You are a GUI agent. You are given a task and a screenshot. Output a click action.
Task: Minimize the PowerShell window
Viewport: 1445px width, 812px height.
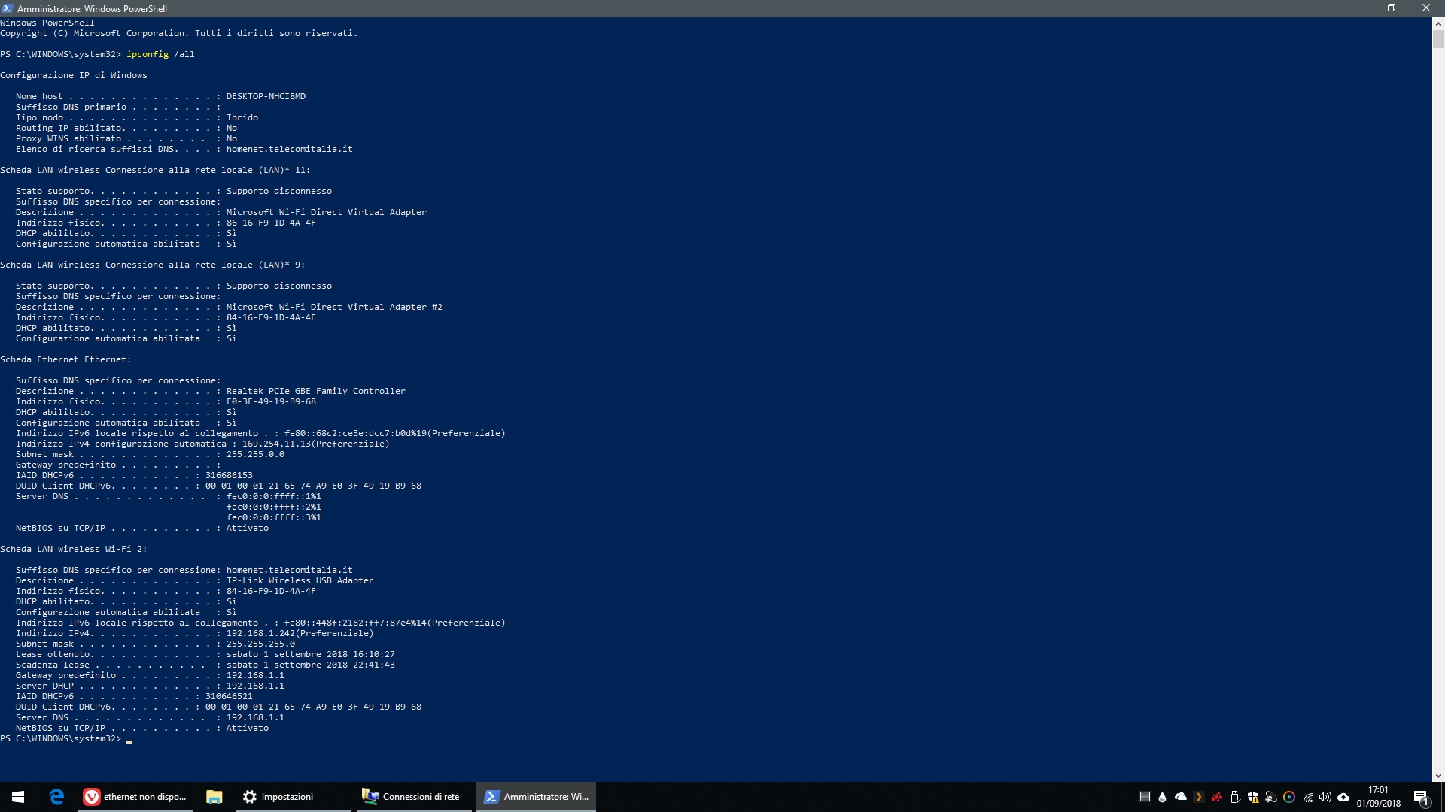pos(1358,8)
